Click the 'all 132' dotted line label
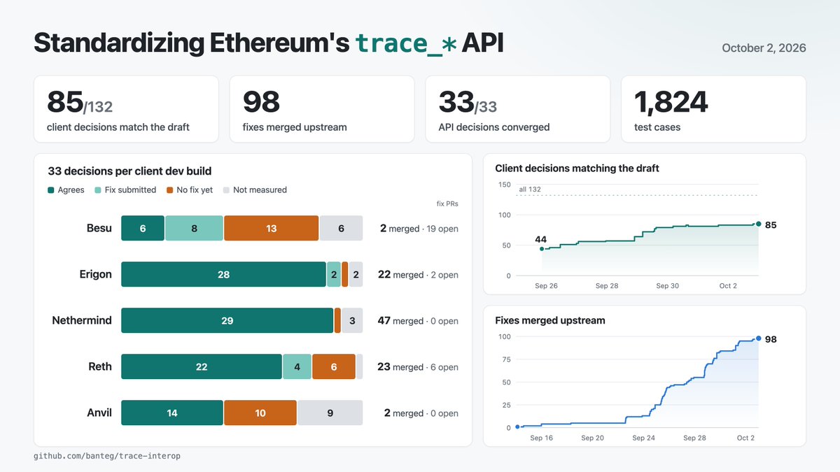 tap(530, 189)
